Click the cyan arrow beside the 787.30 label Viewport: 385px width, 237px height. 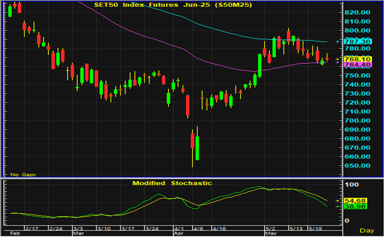tap(337, 42)
